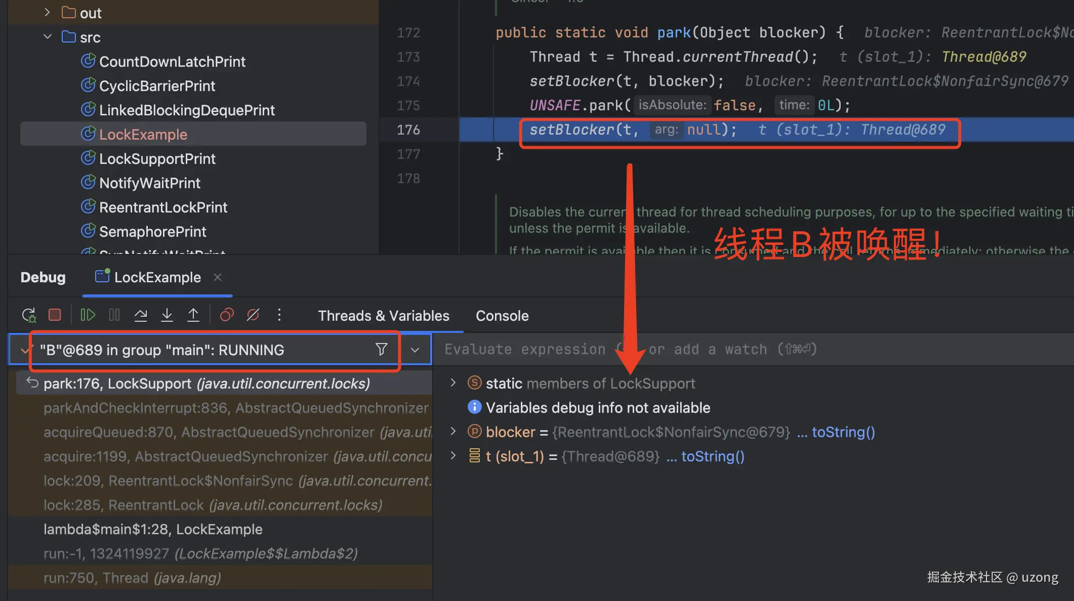
Task: Open more debug actions menu
Action: (279, 315)
